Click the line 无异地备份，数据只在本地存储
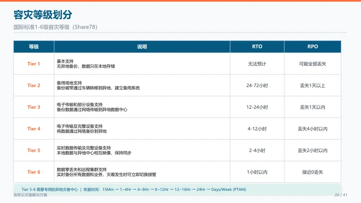The height and width of the screenshot is (203, 361). click(x=86, y=66)
